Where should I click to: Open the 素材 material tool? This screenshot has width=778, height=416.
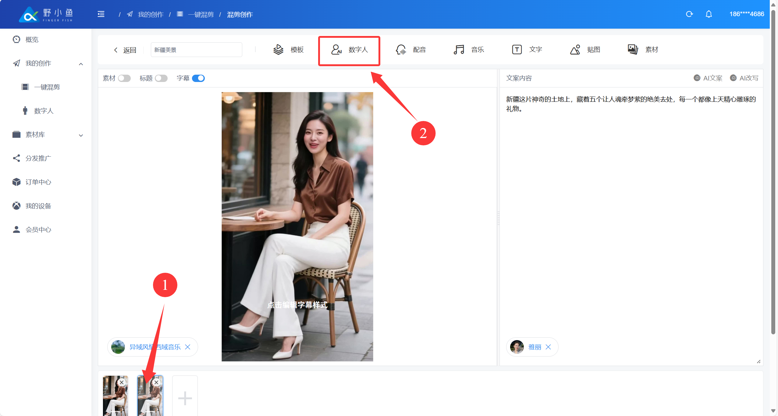click(x=643, y=50)
